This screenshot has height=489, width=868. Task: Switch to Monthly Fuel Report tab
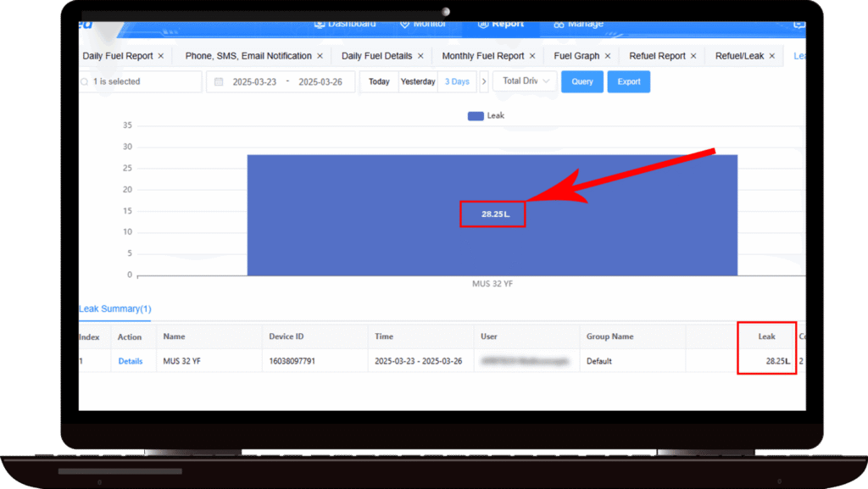pyautogui.click(x=482, y=56)
